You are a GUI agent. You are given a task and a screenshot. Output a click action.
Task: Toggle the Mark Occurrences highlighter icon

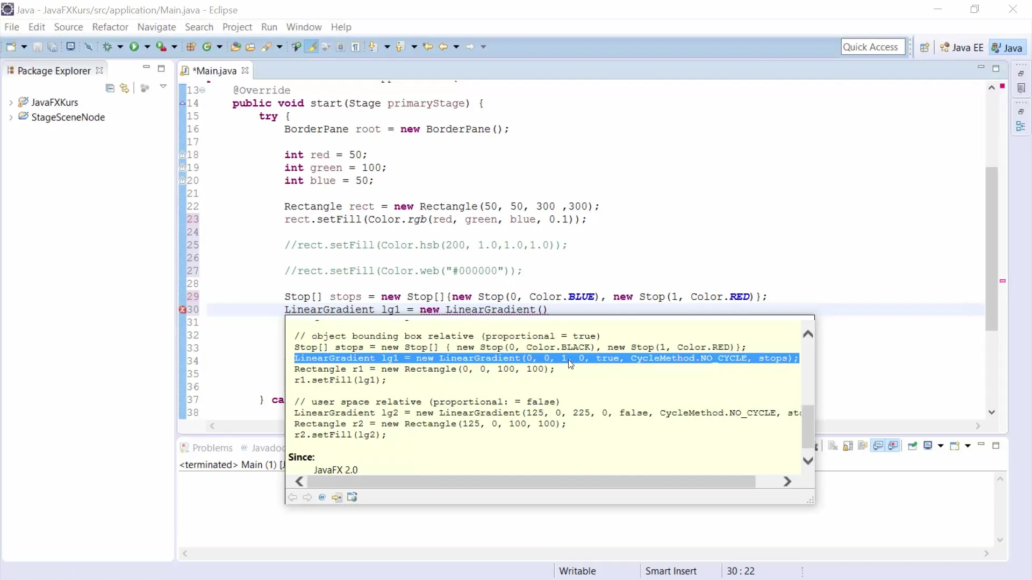point(311,47)
